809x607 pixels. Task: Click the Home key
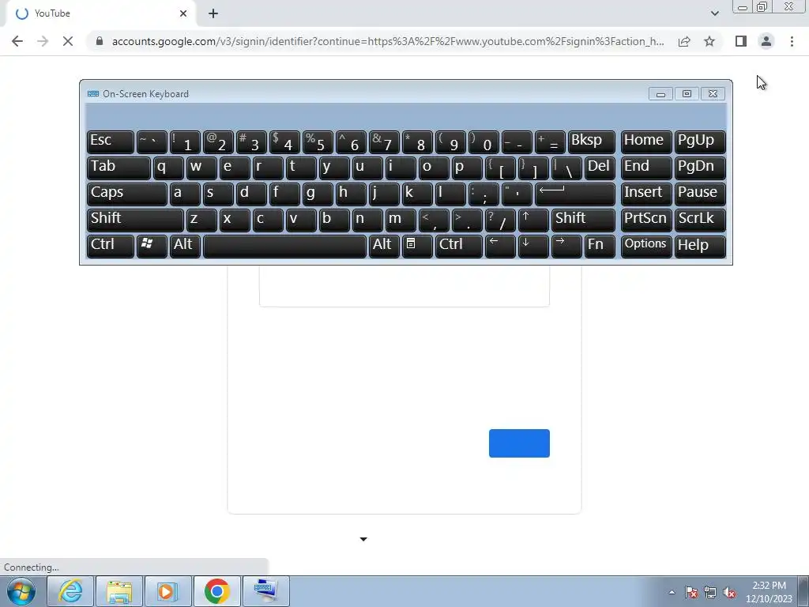point(646,141)
